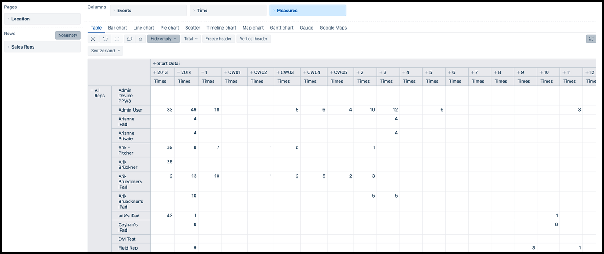Image resolution: width=604 pixels, height=254 pixels.
Task: Open the Total dropdown
Action: 191,39
